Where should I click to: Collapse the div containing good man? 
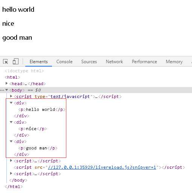11,141
